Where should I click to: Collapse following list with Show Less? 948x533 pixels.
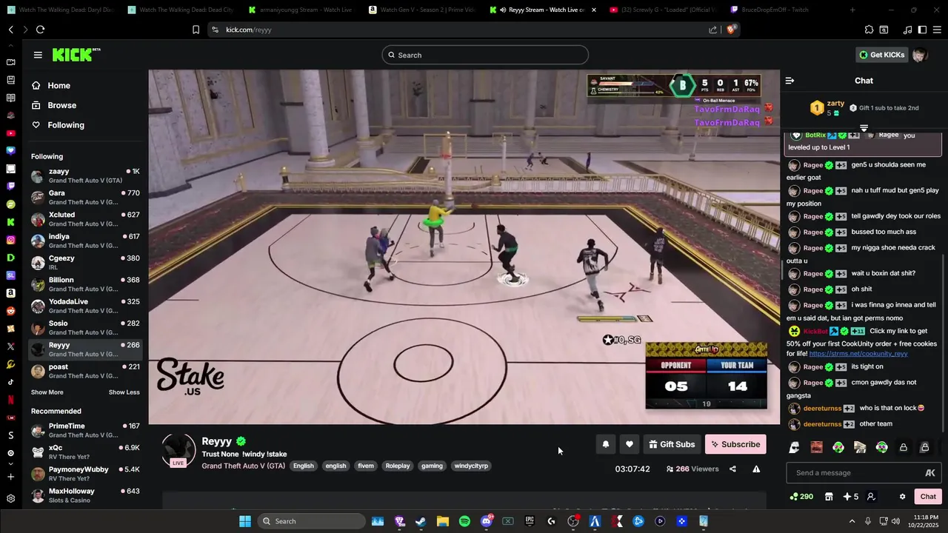[x=124, y=392]
